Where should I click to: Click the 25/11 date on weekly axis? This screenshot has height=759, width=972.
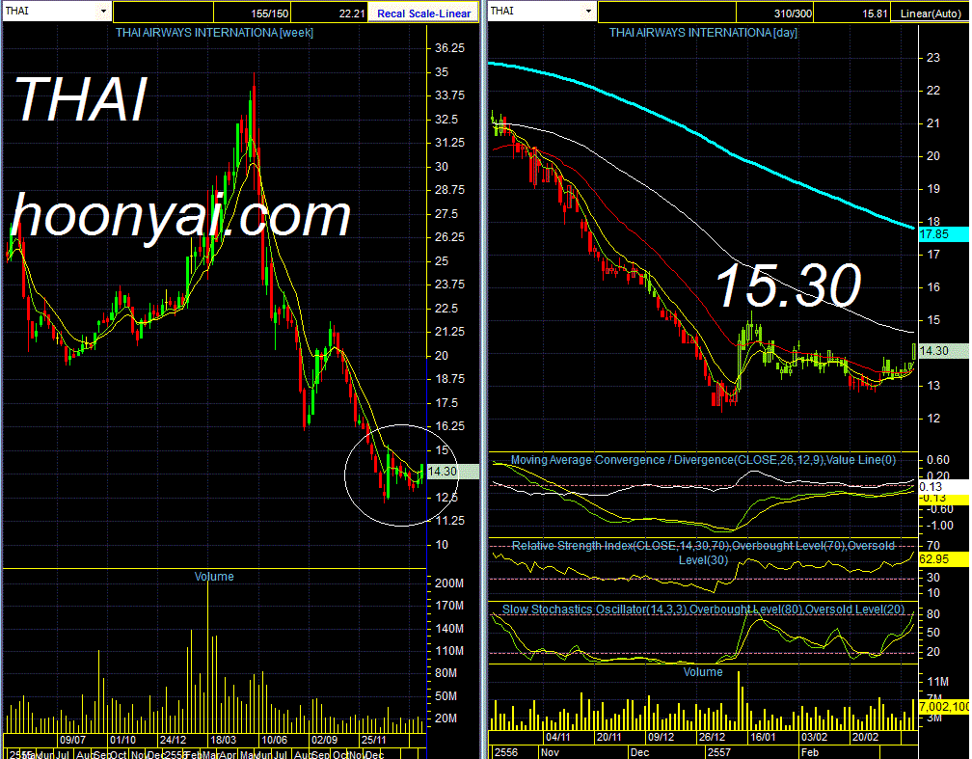click(x=374, y=741)
